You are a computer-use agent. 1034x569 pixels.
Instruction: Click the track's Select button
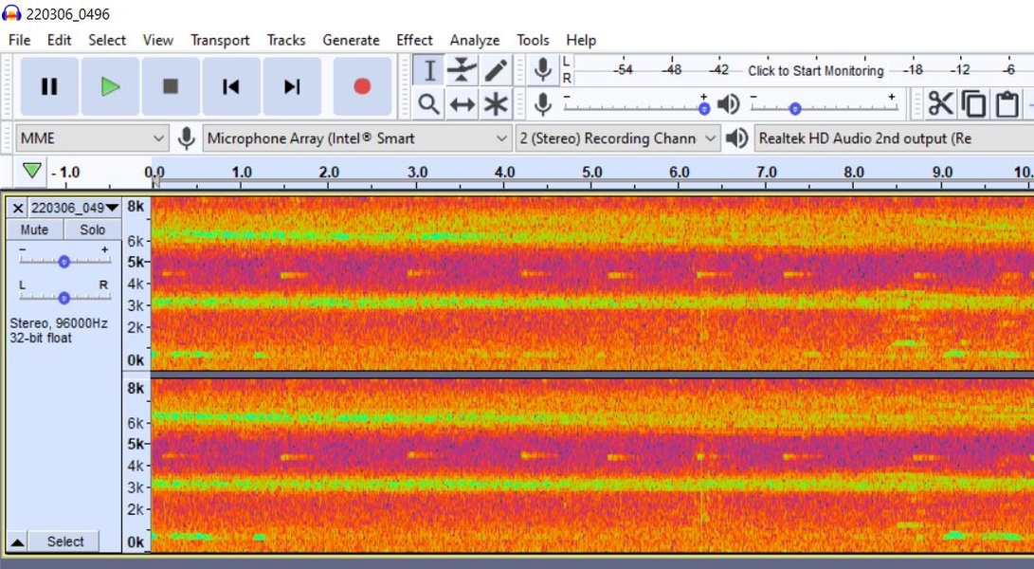[65, 542]
